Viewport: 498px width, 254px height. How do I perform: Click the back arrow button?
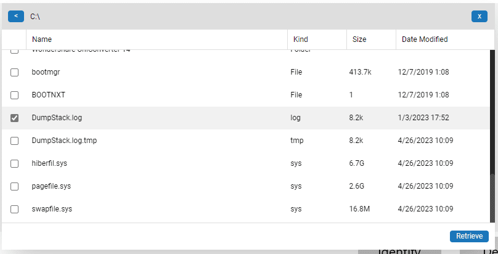16,16
